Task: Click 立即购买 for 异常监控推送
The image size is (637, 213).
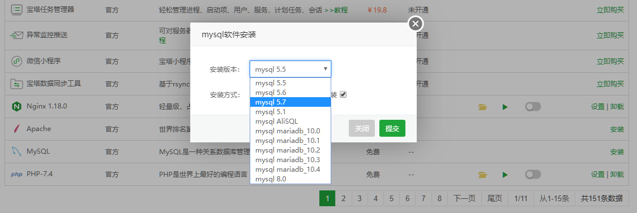Action: (610, 35)
